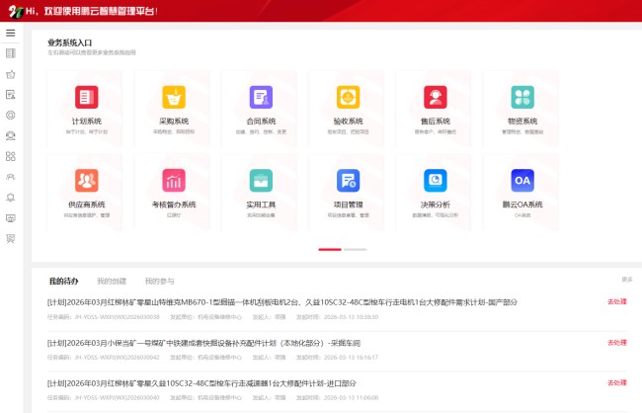Select the 验收系统 orange icon
642x413 pixels.
point(348,97)
